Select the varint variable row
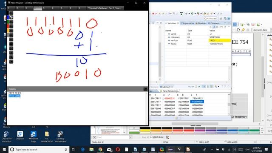This screenshot has height=153, width=272. pyautogui.click(x=197, y=34)
